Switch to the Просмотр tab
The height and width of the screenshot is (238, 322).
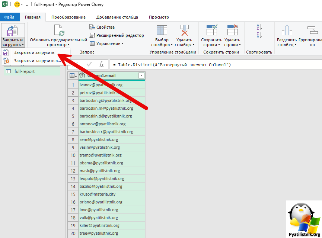[x=159, y=17]
